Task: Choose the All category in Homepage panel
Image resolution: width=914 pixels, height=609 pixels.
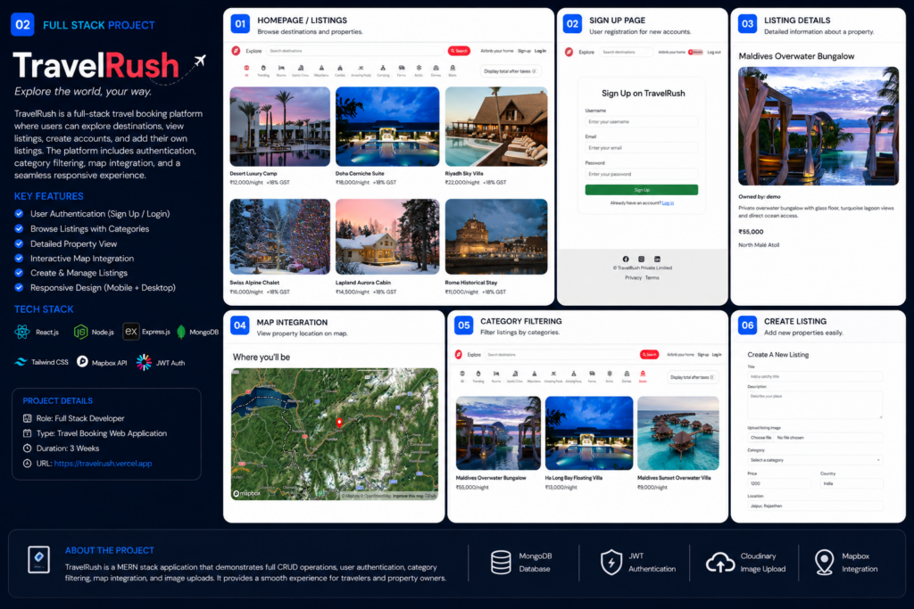Action: (x=246, y=70)
